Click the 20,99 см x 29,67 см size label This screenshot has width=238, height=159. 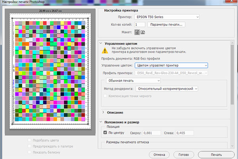pyautogui.click(x=50, y=11)
